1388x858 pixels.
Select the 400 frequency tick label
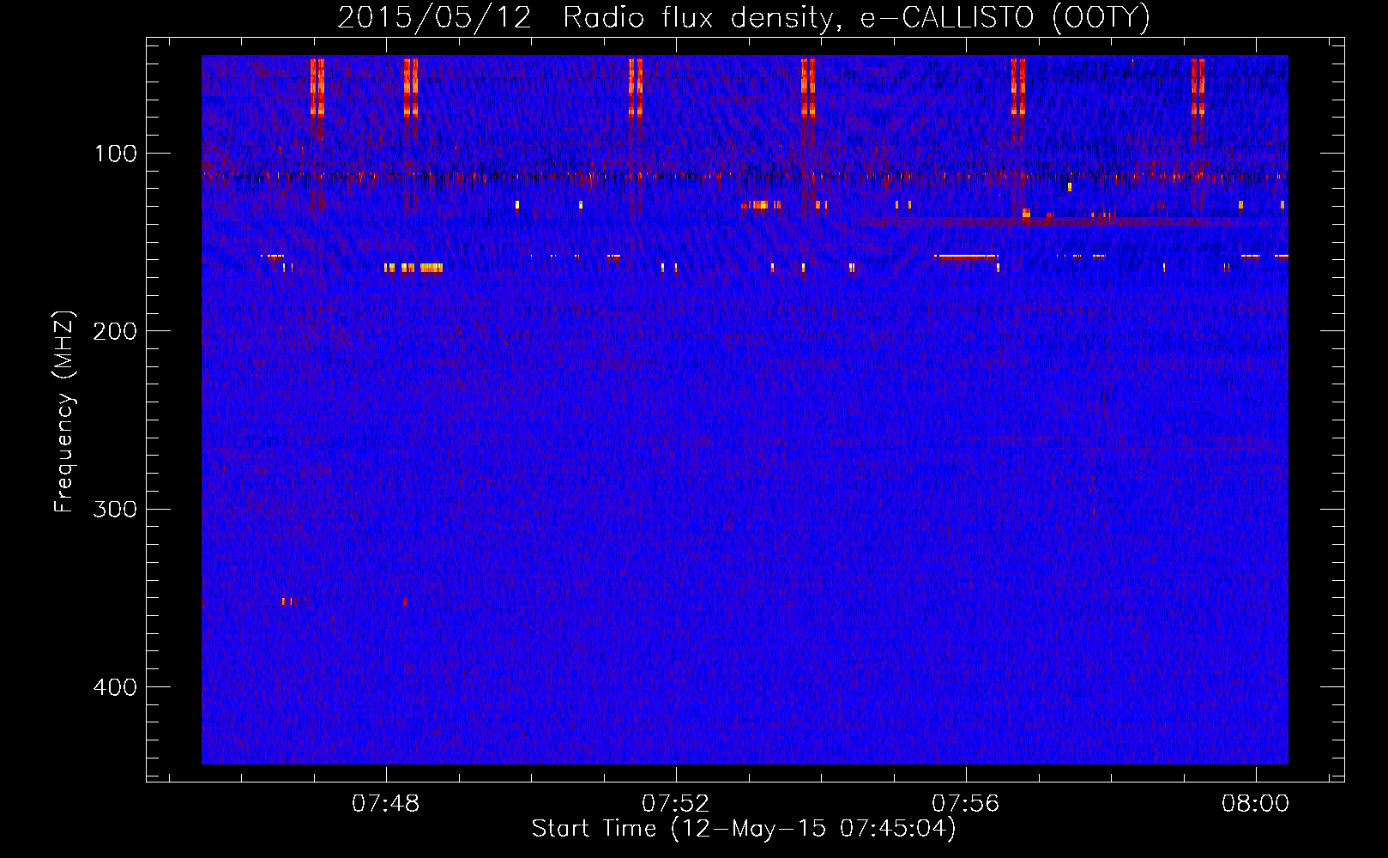115,687
